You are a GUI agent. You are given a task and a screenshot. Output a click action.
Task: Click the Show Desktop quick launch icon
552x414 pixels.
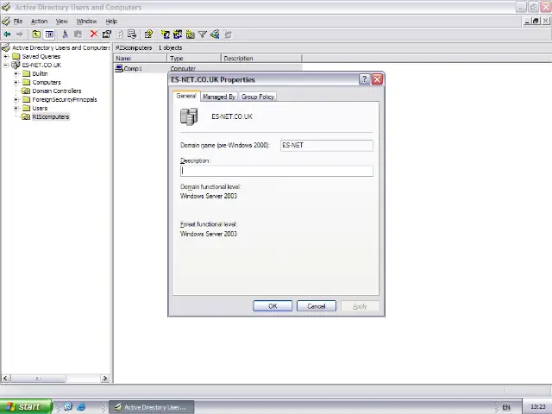tap(68, 406)
